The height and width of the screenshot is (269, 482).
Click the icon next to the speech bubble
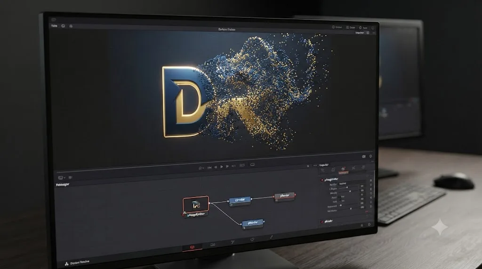[71, 26]
